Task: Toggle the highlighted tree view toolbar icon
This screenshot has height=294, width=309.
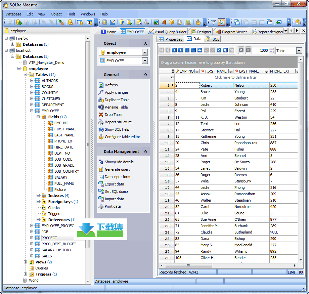Action: click(221, 22)
